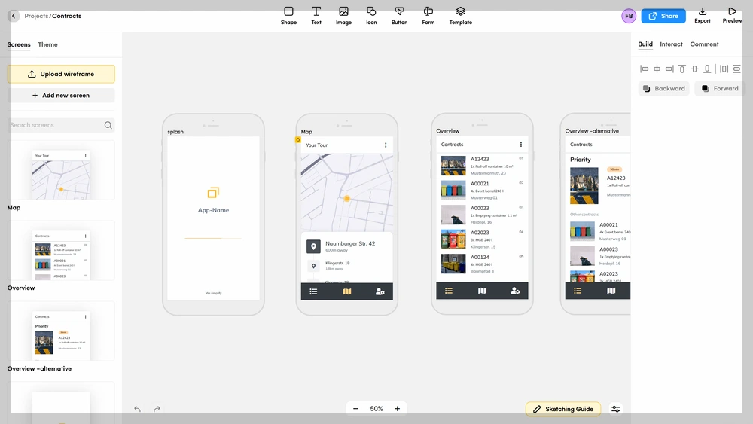Align vertical middle icon in Build panel

694,69
